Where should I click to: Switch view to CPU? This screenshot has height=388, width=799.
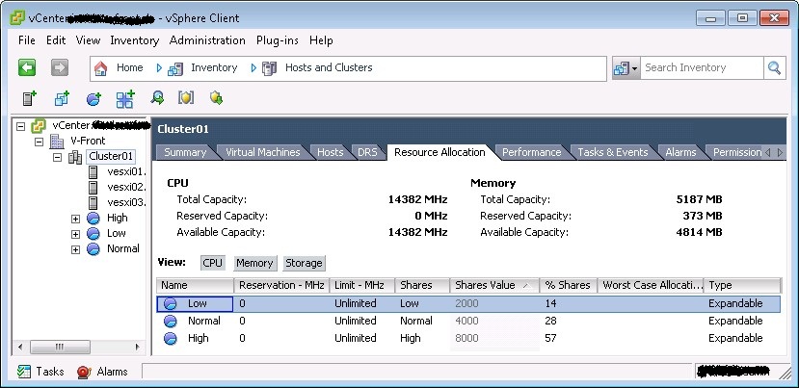(x=212, y=263)
